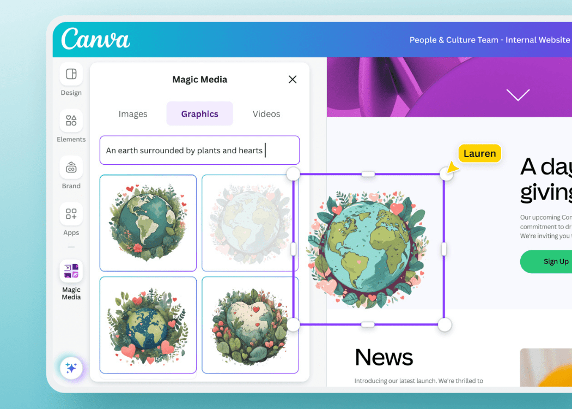Viewport: 572px width, 409px height.
Task: Click the People & Culture Team title
Action: point(490,40)
